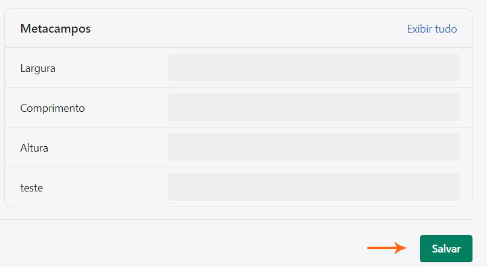Click the Exibir tudo link
The height and width of the screenshot is (267, 487).
pos(431,28)
